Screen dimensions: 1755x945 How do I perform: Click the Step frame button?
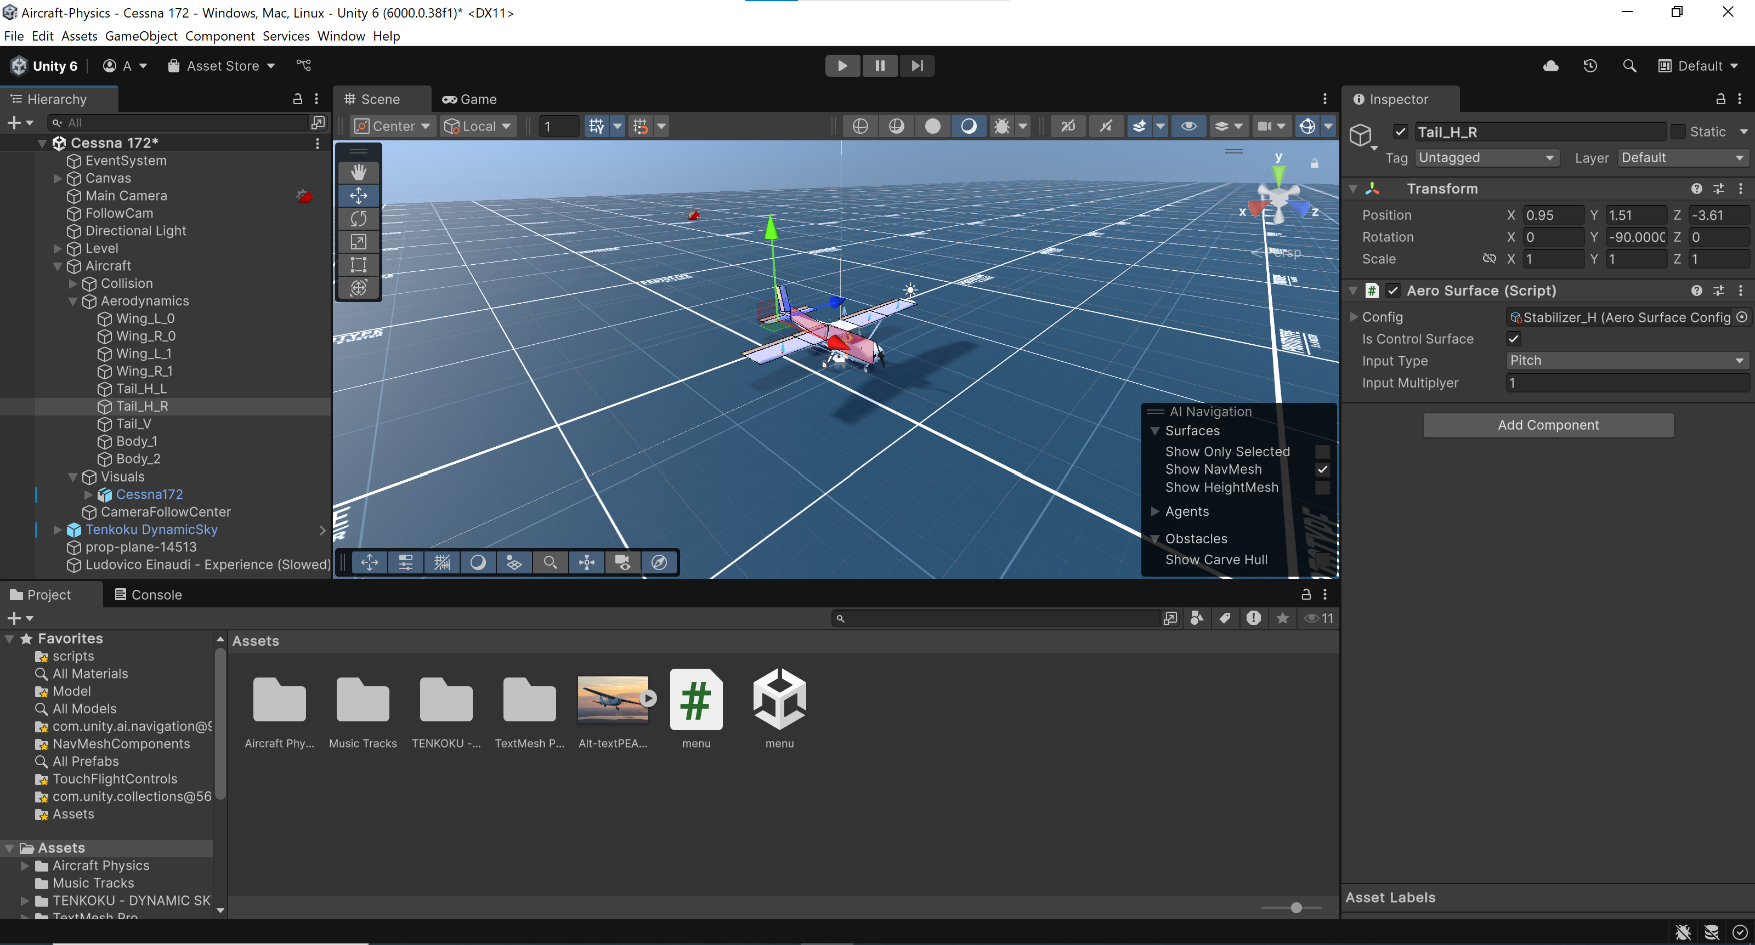coord(917,66)
